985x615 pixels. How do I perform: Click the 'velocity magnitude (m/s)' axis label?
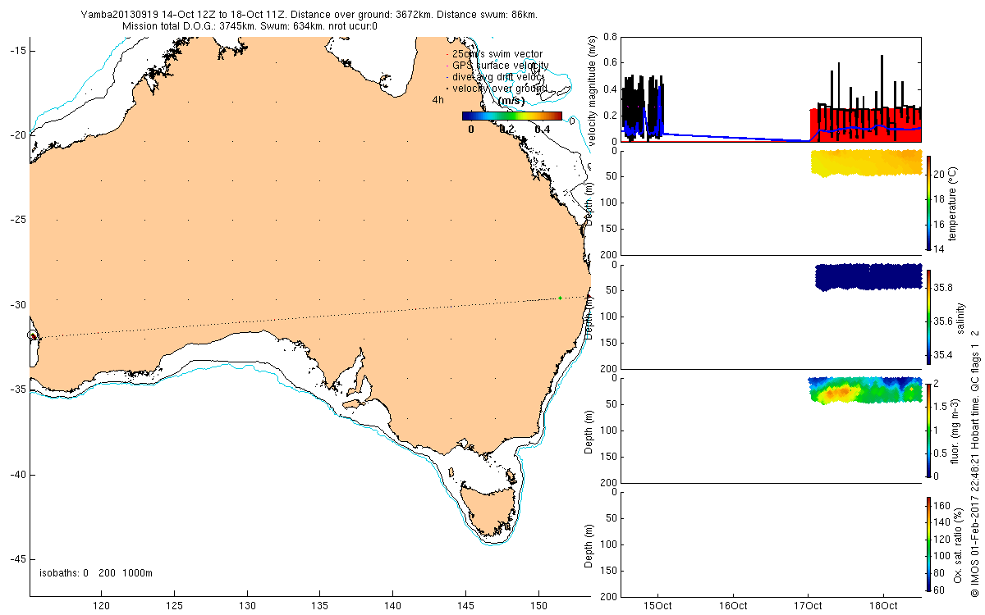(592, 89)
